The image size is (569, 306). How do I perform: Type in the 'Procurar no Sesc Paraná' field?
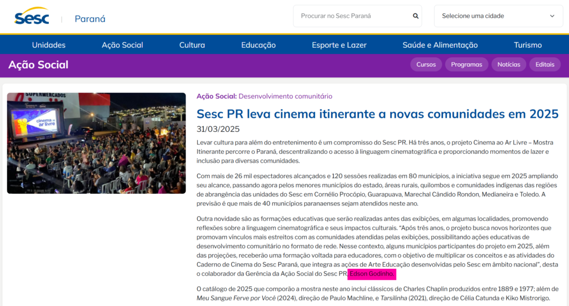(x=353, y=16)
